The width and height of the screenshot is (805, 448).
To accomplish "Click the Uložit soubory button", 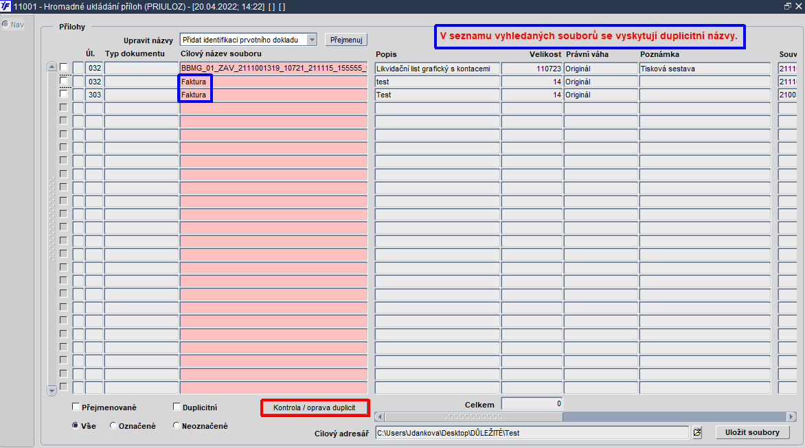I will pyautogui.click(x=752, y=432).
